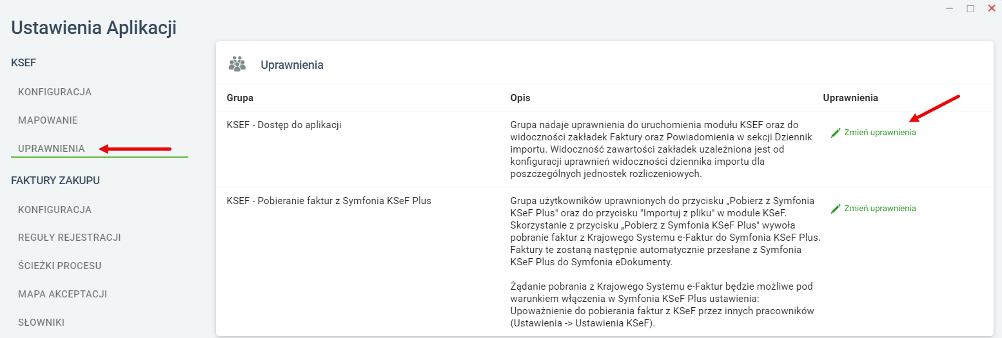Click the Opis column header
This screenshot has width=1002, height=338.
pos(520,98)
